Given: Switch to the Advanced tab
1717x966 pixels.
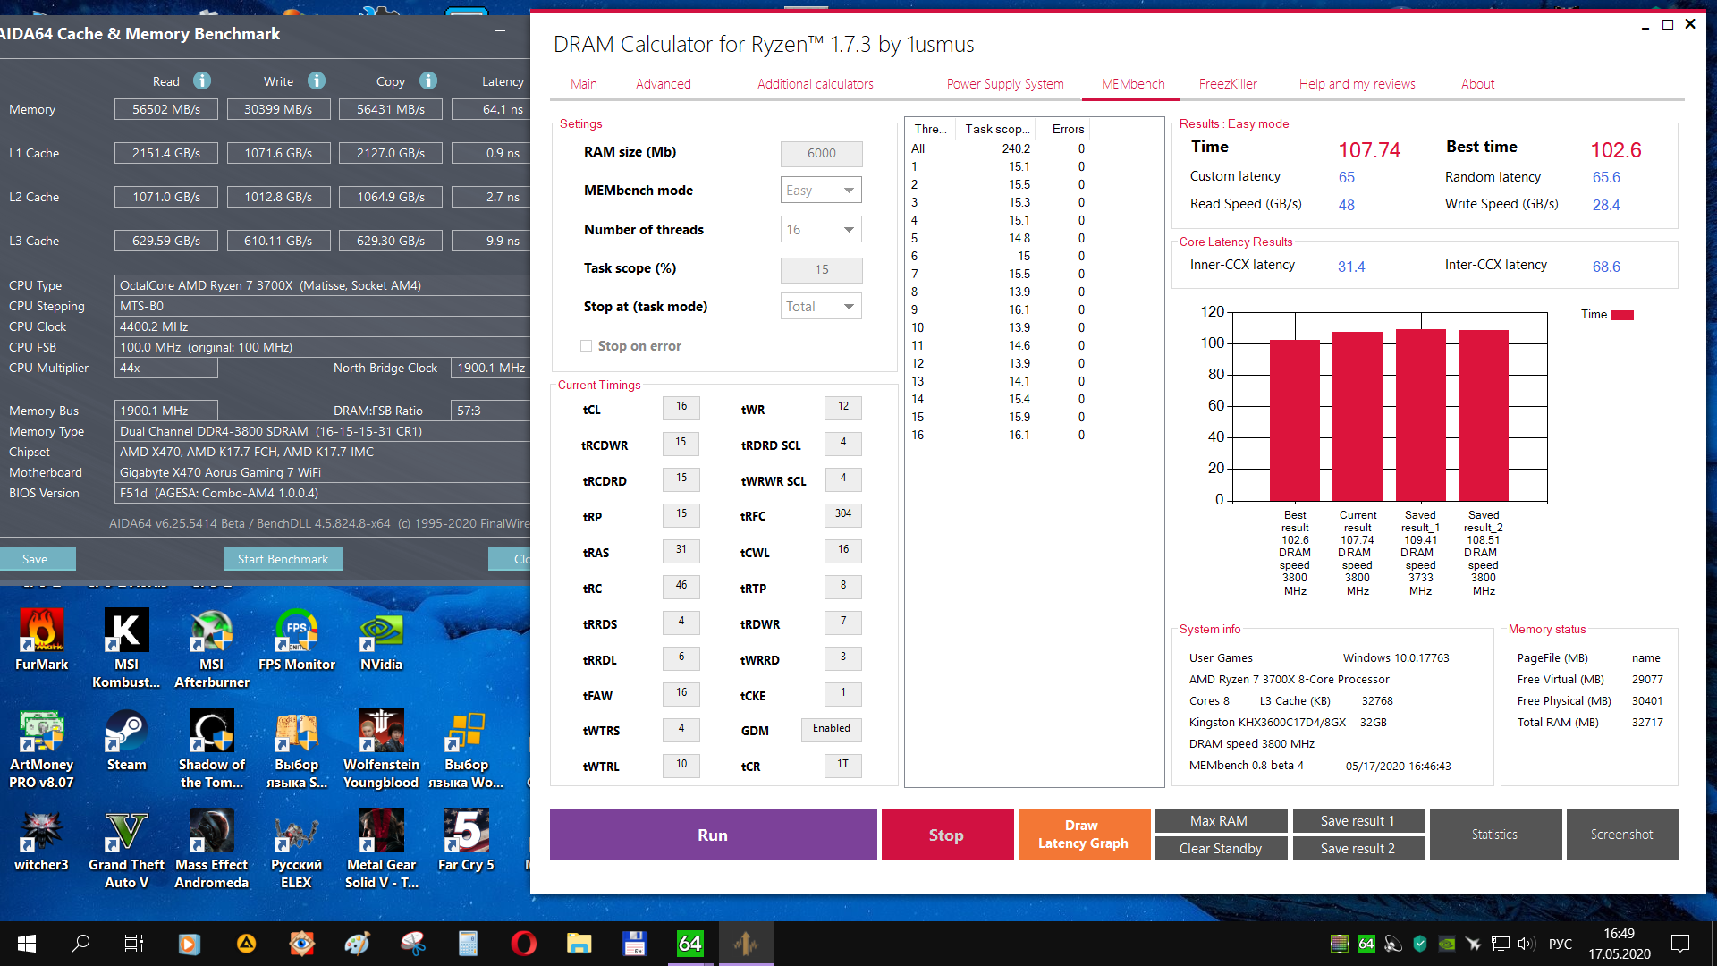Looking at the screenshot, I should coord(663,84).
